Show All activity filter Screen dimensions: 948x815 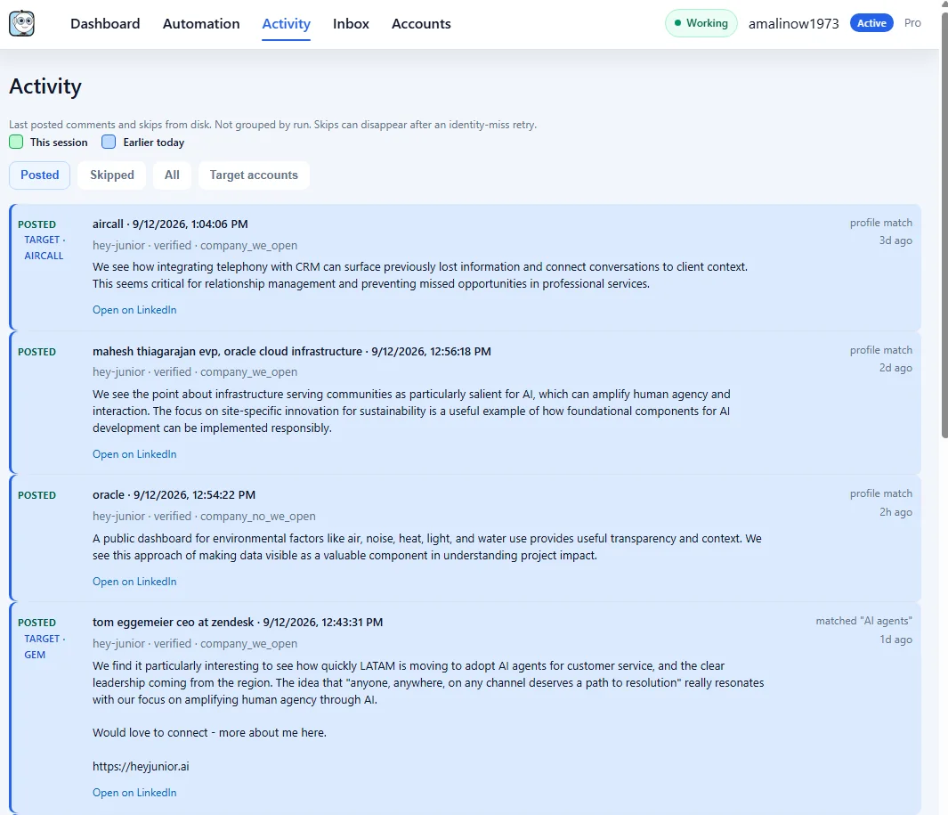pos(172,175)
